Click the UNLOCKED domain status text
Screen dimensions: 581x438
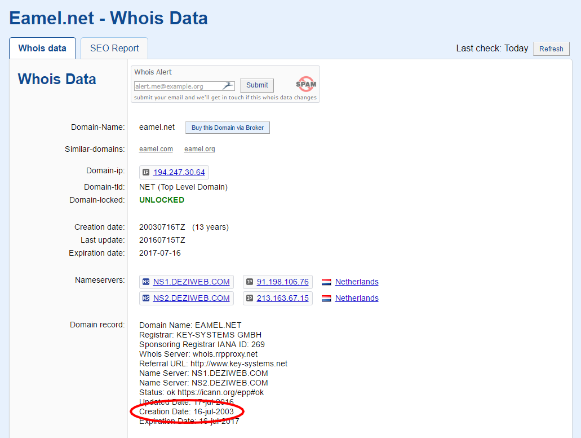click(x=162, y=200)
